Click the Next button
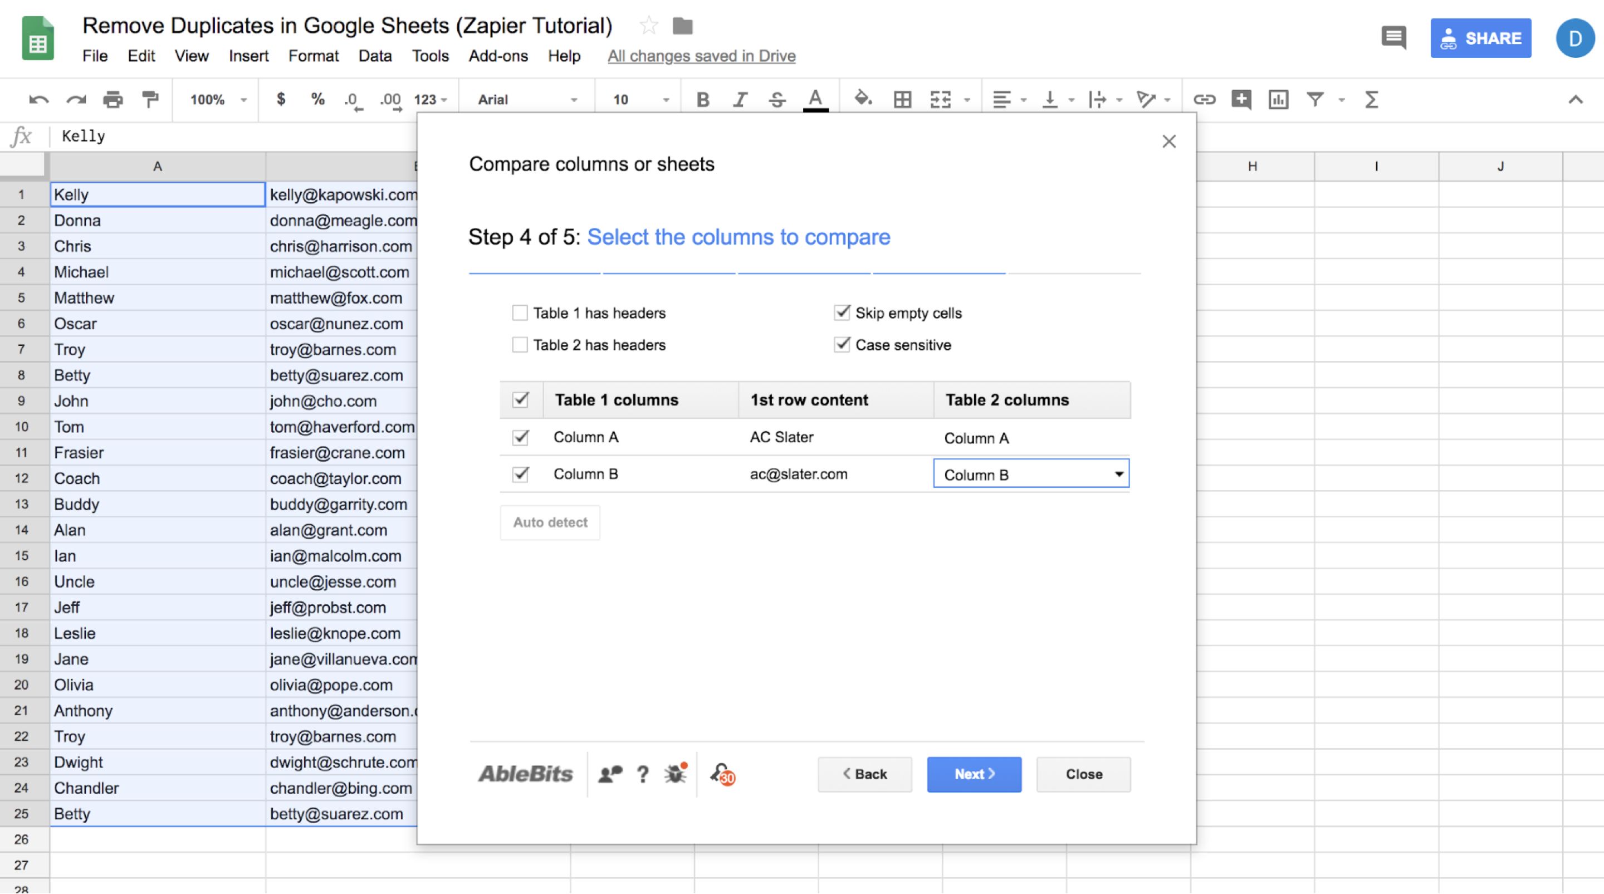 (974, 774)
